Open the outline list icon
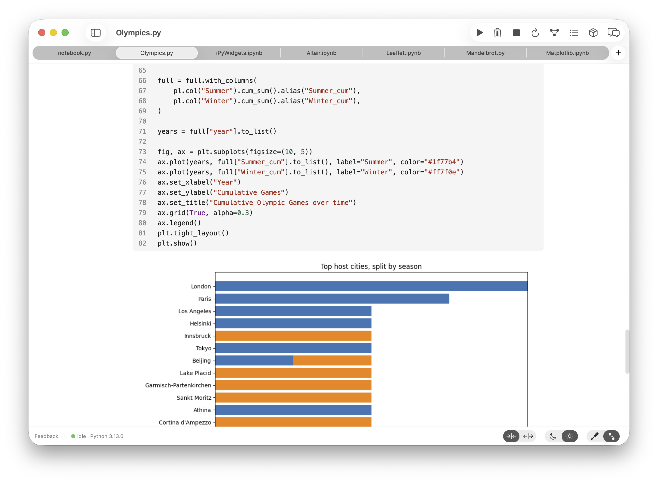The image size is (658, 483). pyautogui.click(x=574, y=33)
